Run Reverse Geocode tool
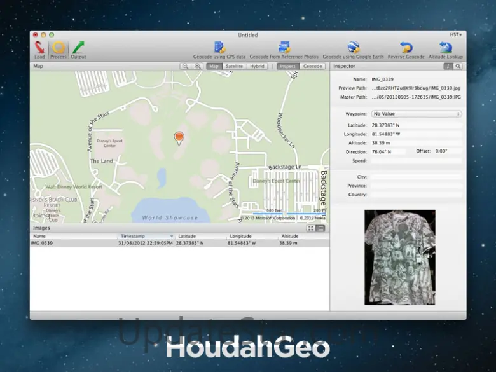The height and width of the screenshot is (372, 496). tap(406, 50)
